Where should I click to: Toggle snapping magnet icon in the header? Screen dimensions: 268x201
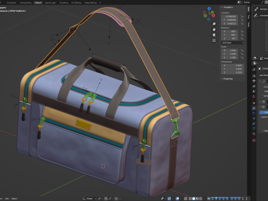coord(106,199)
